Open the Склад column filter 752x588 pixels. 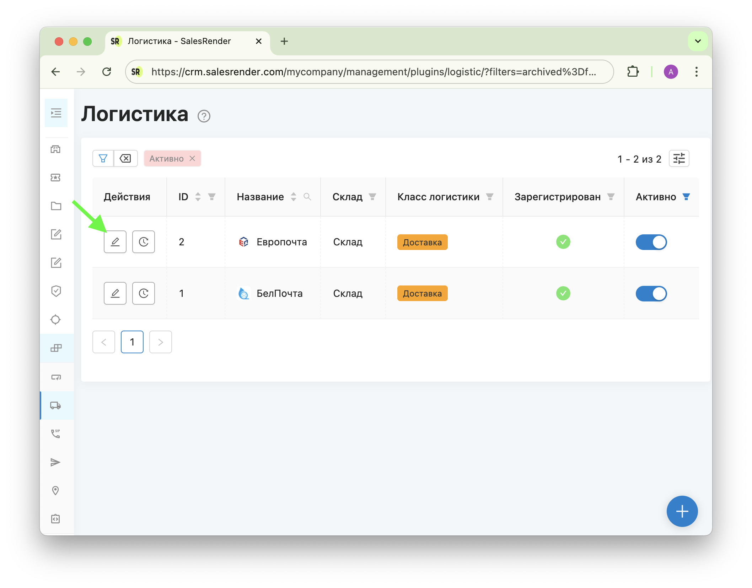coord(372,197)
